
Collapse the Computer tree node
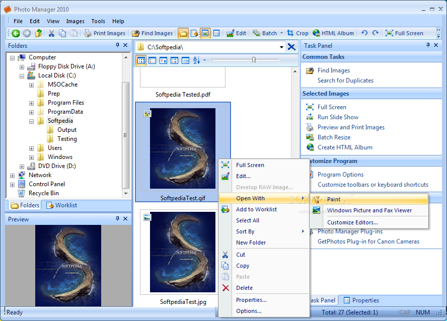pyautogui.click(x=12, y=58)
